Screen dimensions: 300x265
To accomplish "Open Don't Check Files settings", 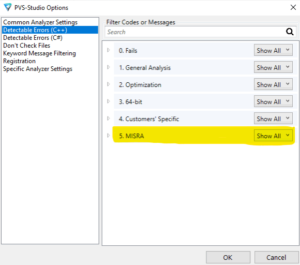I will click(26, 46).
